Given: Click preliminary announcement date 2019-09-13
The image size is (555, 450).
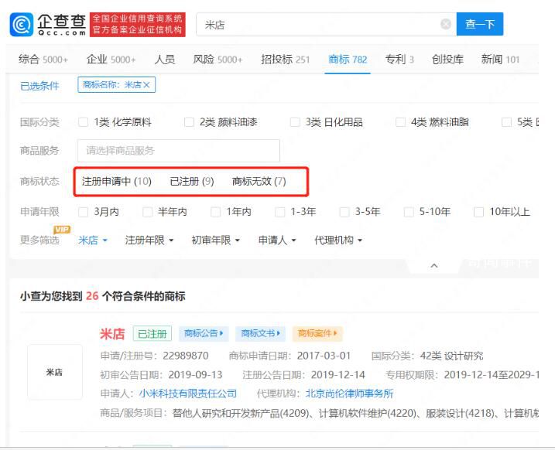Looking at the screenshot, I should tap(195, 375).
